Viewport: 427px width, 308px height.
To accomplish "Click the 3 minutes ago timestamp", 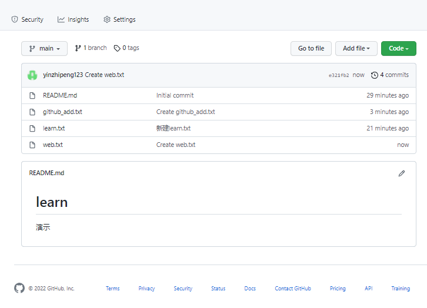I will point(389,112).
